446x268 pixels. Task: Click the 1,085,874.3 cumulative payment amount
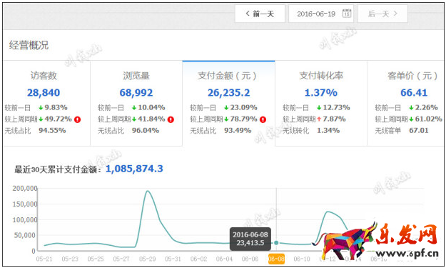click(134, 169)
